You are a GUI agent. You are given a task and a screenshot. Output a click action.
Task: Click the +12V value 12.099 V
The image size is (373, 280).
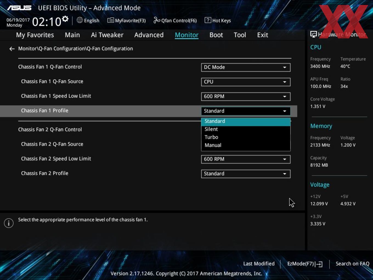tap(319, 204)
